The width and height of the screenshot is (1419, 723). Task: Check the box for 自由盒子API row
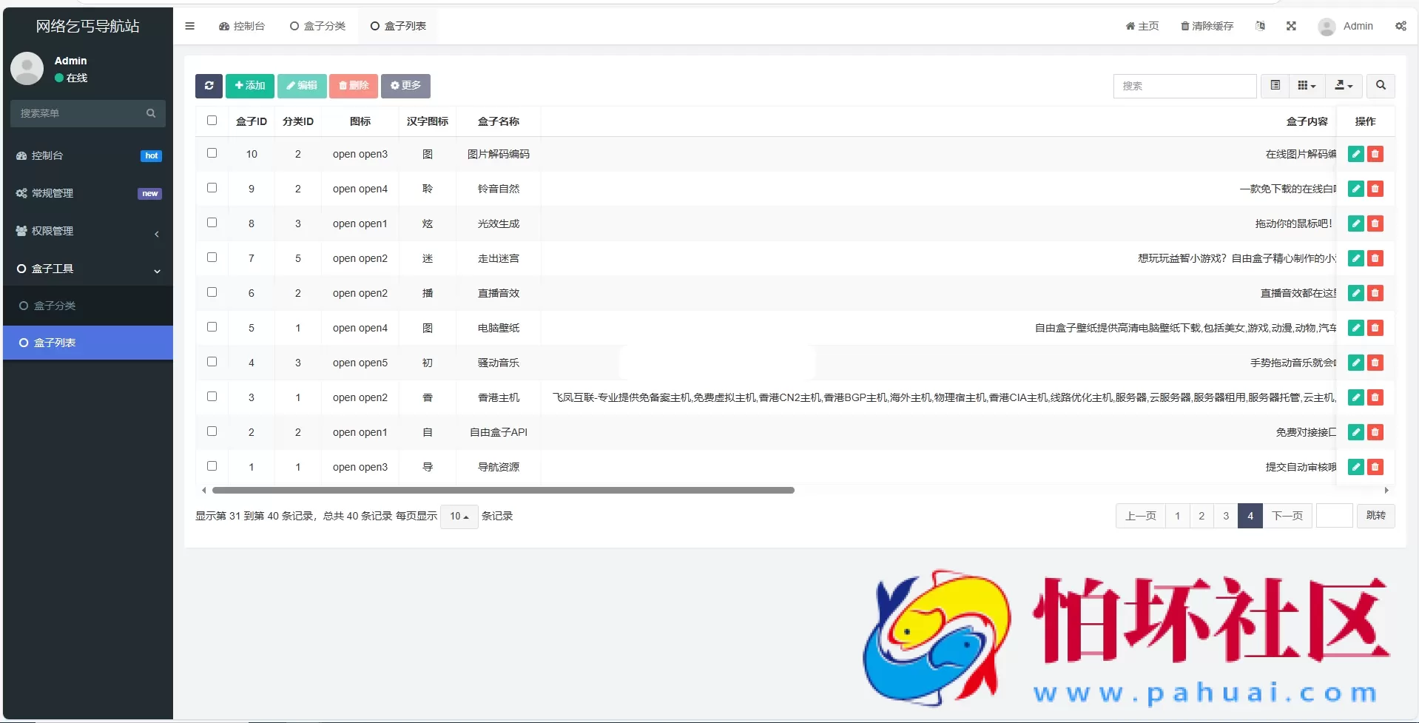click(212, 431)
